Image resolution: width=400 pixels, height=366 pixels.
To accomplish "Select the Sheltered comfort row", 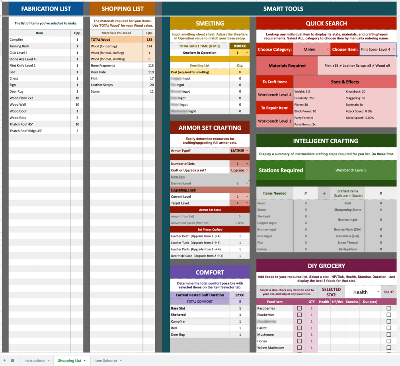I will 210,315.
